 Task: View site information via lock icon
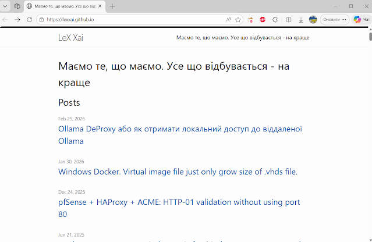[41, 19]
